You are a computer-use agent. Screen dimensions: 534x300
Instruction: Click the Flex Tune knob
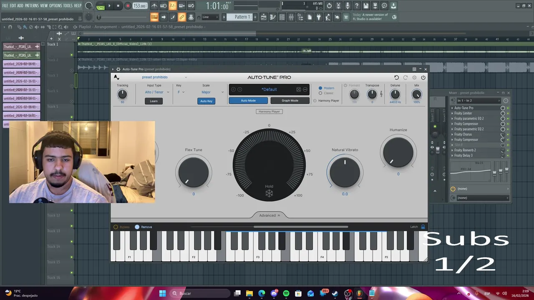click(x=194, y=172)
